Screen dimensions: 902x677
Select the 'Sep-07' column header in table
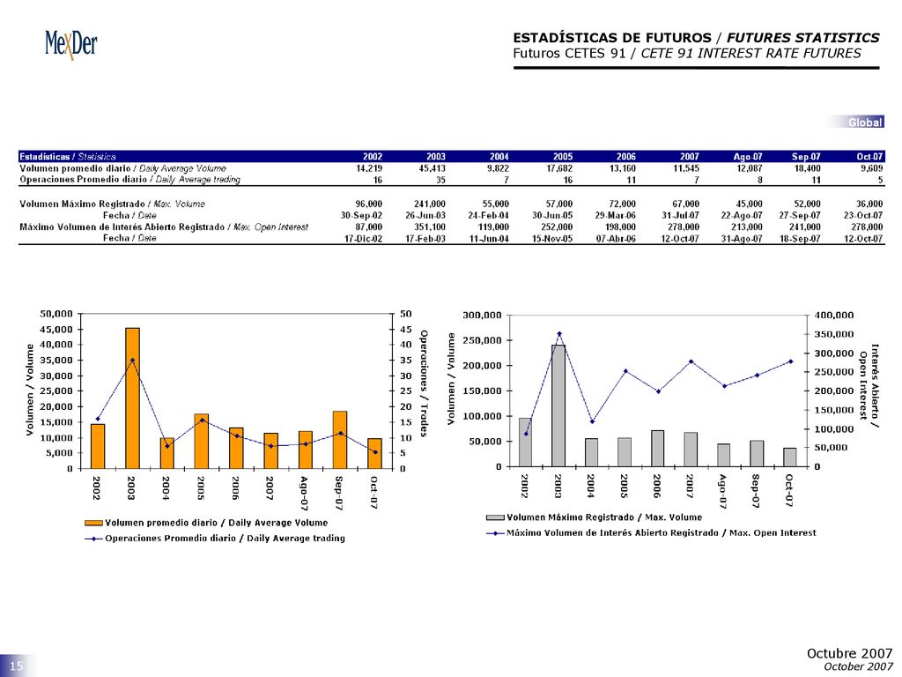pyautogui.click(x=806, y=157)
